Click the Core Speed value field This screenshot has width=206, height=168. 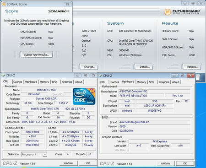tap(33, 132)
